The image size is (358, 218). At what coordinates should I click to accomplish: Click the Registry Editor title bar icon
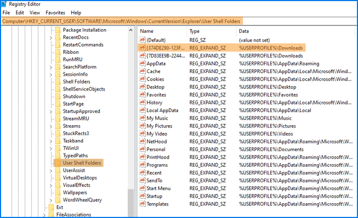coord(4,4)
